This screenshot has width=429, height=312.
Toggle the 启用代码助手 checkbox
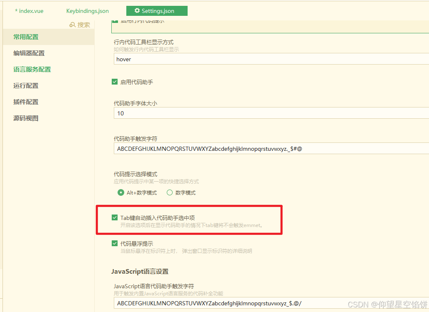pos(115,82)
